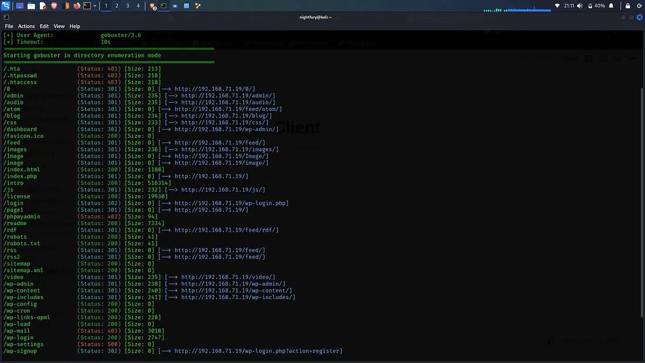The image size is (645, 363).
Task: Open Burp Suite from the panel
Action: pos(66,6)
